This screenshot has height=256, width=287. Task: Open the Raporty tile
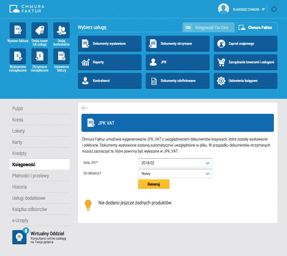point(110,62)
